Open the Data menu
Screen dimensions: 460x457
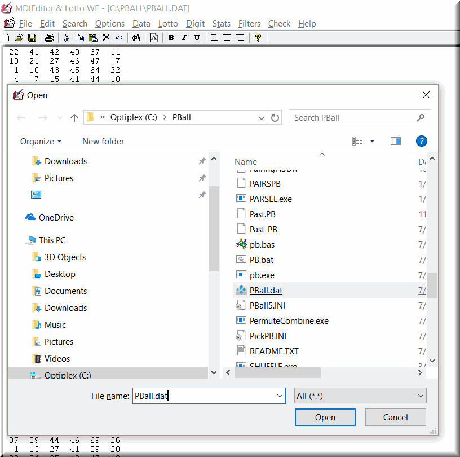click(141, 24)
